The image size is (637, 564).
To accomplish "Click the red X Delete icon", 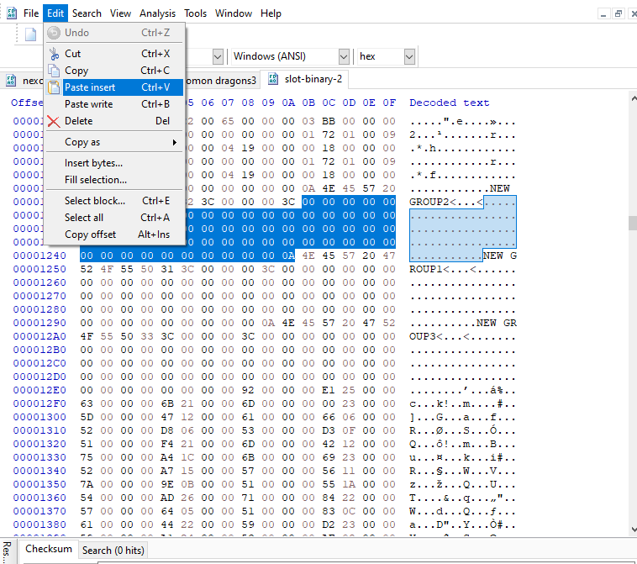I will click(x=54, y=121).
